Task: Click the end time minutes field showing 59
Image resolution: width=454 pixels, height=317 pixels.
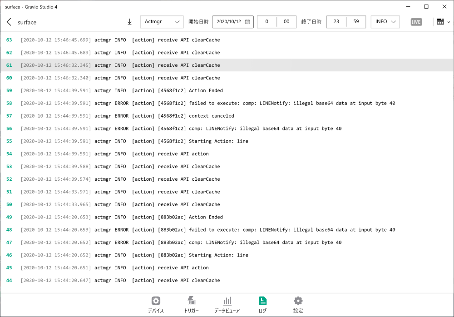Action: [x=357, y=21]
